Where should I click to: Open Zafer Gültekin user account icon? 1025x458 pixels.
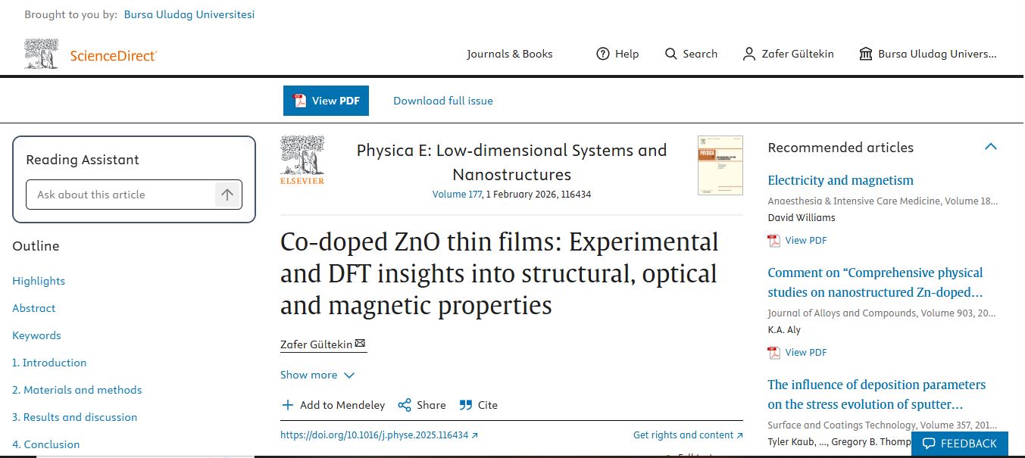749,54
